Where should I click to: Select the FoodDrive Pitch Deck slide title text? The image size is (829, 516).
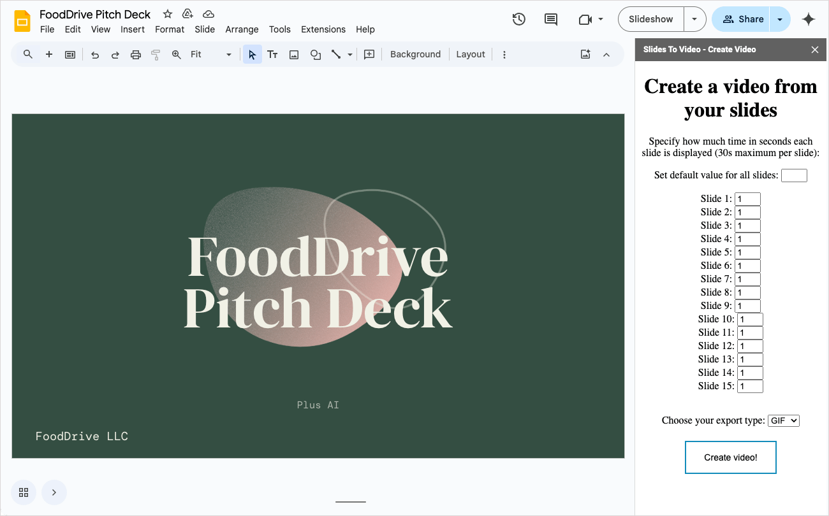(318, 282)
